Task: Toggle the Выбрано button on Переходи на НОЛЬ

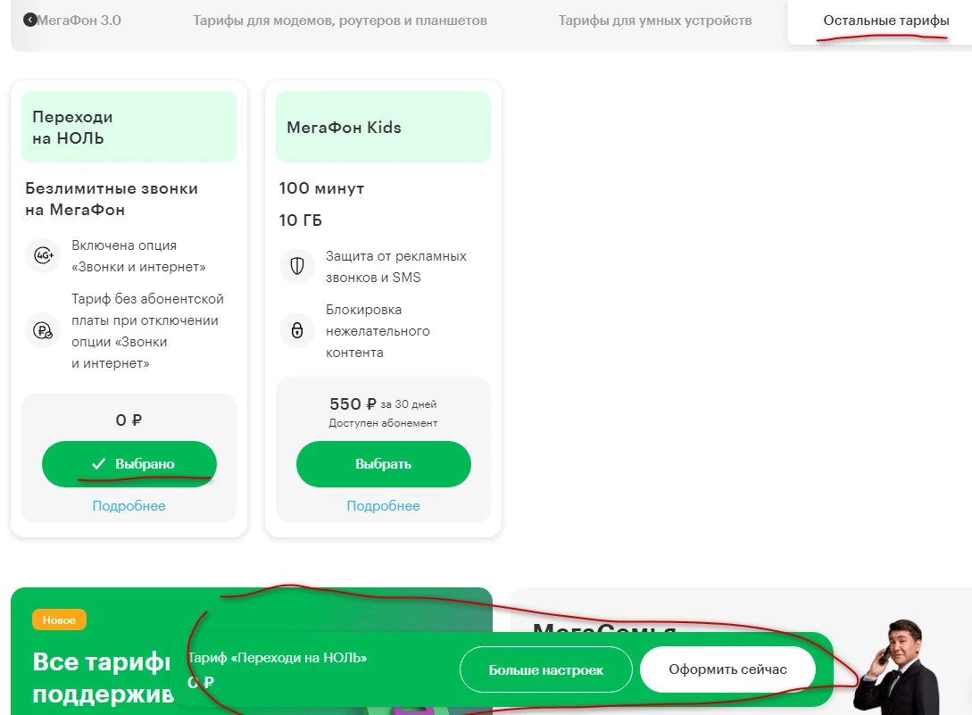Action: coord(129,464)
